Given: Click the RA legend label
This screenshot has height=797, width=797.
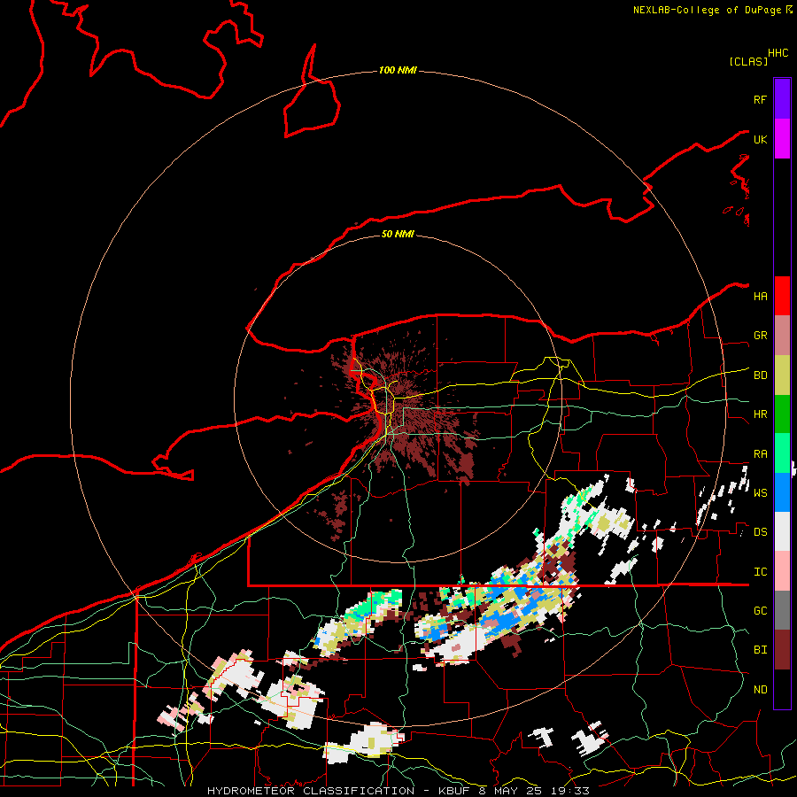Looking at the screenshot, I should point(760,454).
